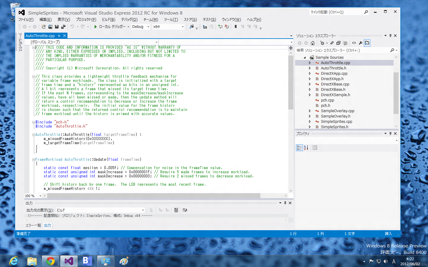Start debugging with the green play icon

tap(95, 27)
